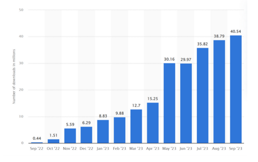Select the Dec '22 bar

86,135
